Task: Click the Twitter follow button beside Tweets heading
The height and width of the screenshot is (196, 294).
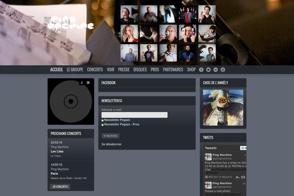Action: (243, 148)
